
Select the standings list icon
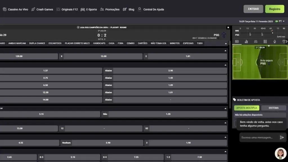[265, 42]
